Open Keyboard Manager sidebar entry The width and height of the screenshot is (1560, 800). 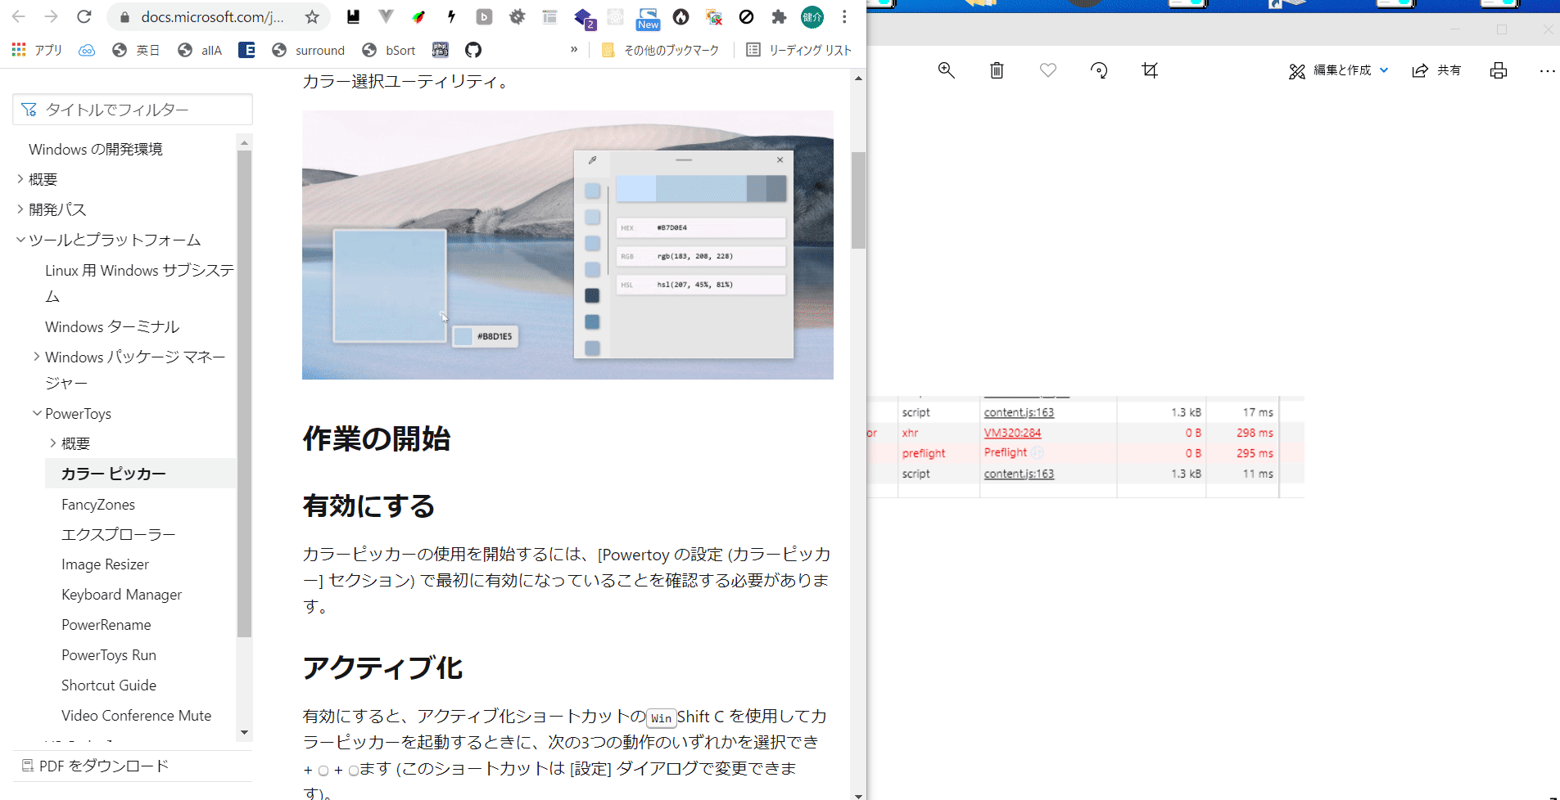[121, 595]
